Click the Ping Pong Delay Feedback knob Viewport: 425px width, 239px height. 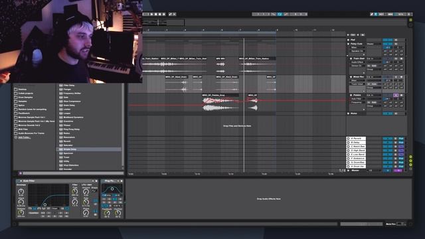tap(107, 213)
